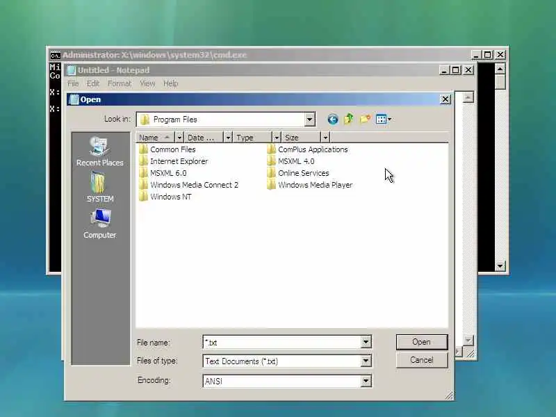Viewport: 556px width, 417px height.
Task: Open Notepad's Edit menu
Action: point(93,83)
